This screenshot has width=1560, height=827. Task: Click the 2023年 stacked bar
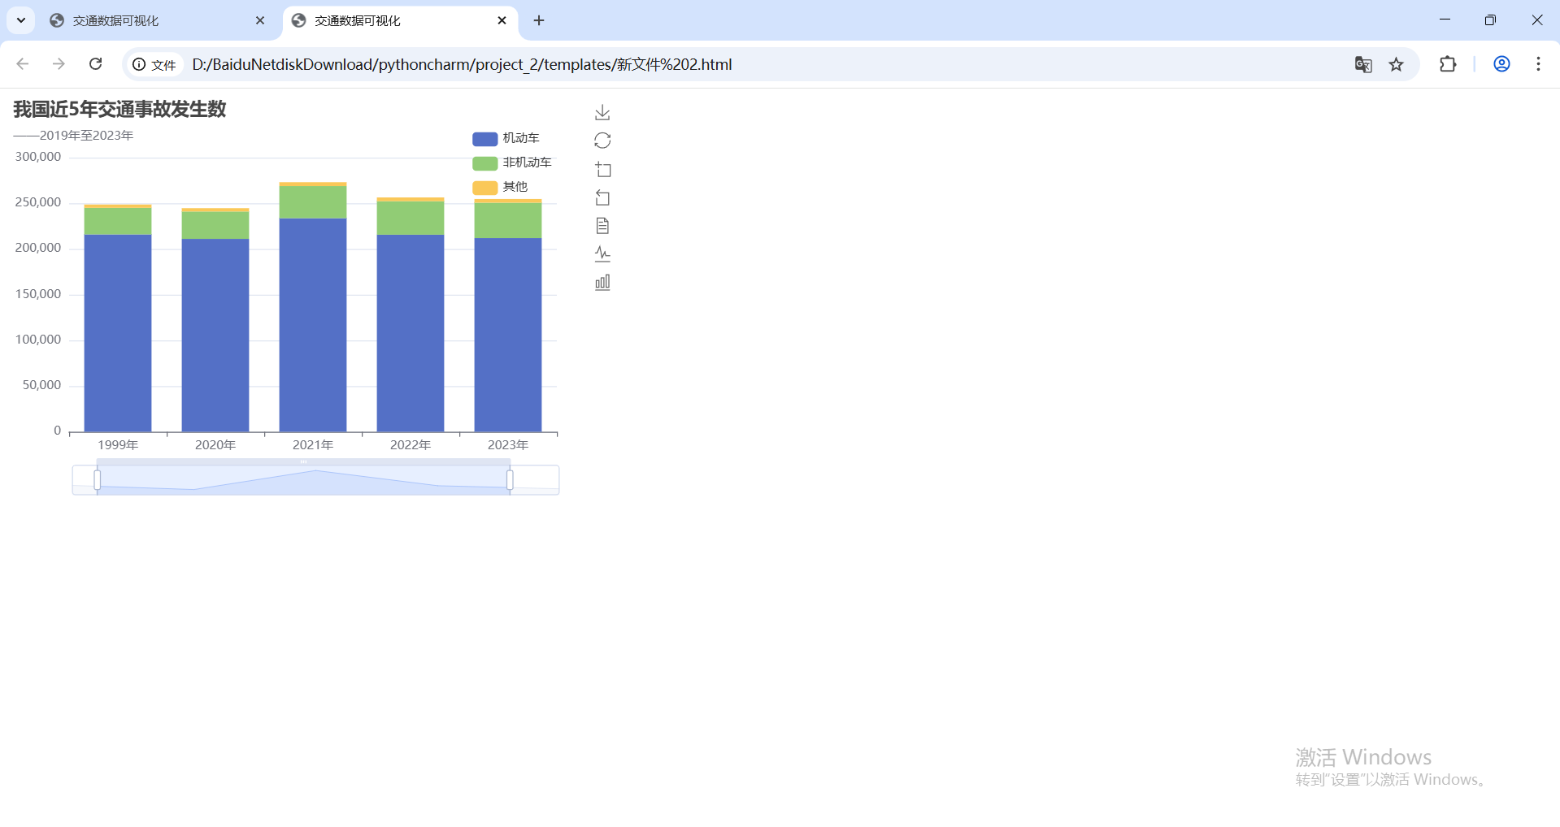[508, 315]
